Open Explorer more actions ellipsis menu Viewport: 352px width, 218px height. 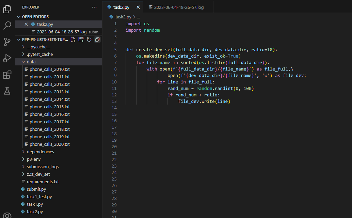click(94, 7)
